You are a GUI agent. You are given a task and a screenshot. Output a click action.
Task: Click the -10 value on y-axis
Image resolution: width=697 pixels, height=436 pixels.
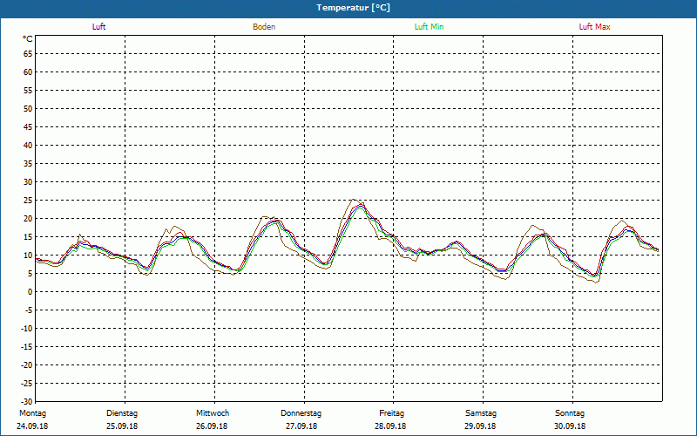pyautogui.click(x=27, y=329)
